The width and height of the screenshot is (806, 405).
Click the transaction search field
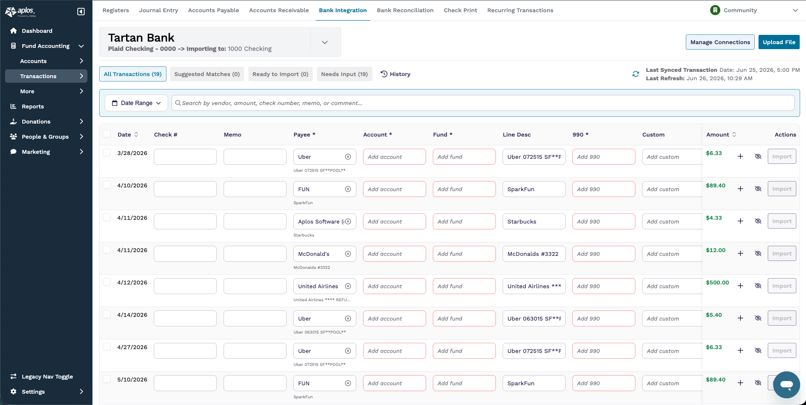(483, 103)
